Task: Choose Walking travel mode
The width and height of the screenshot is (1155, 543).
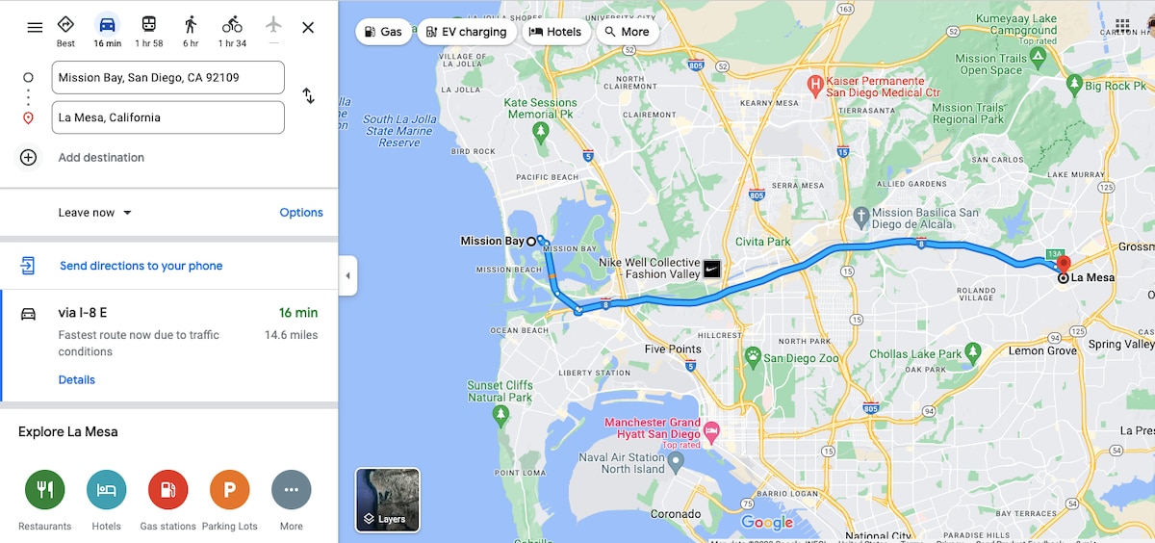Action: pyautogui.click(x=191, y=31)
